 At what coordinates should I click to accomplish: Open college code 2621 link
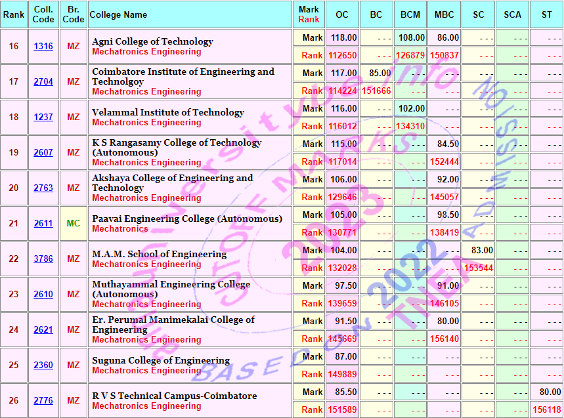pyautogui.click(x=43, y=330)
